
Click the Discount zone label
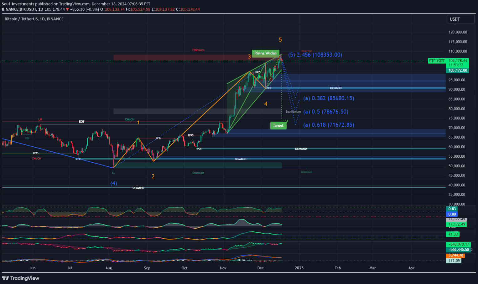point(198,173)
